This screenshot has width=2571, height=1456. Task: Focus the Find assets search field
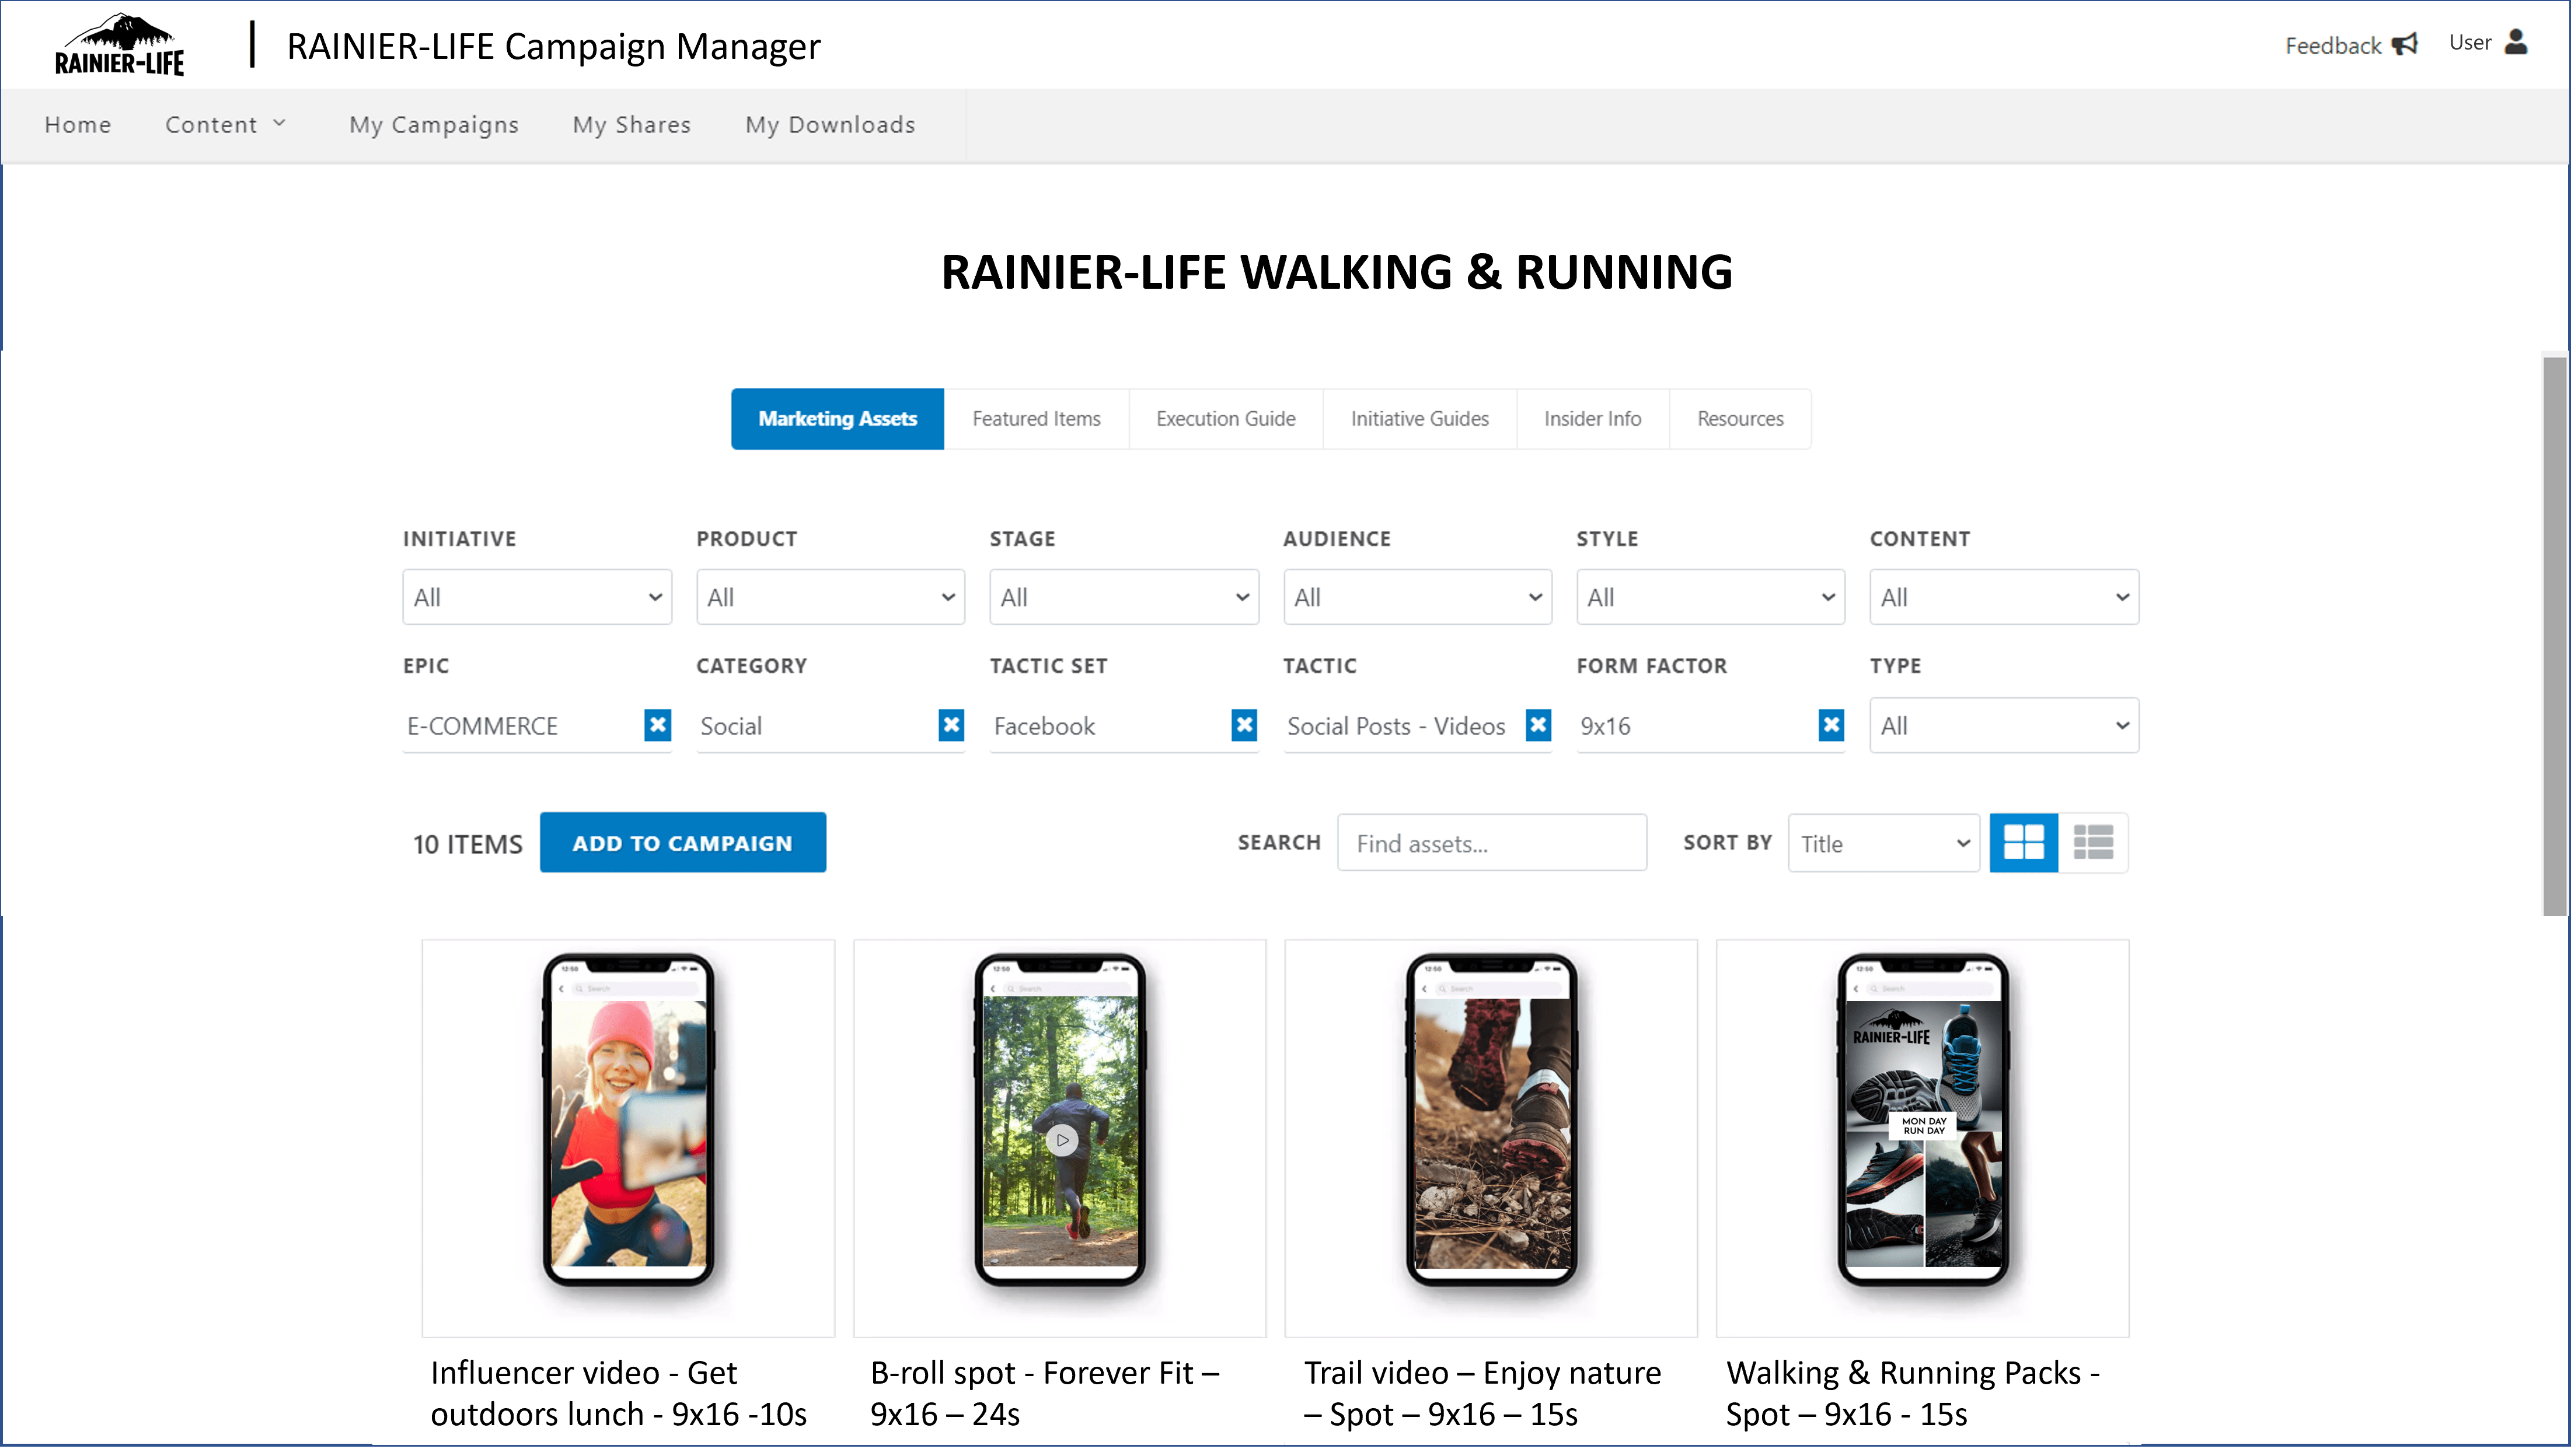click(x=1492, y=844)
